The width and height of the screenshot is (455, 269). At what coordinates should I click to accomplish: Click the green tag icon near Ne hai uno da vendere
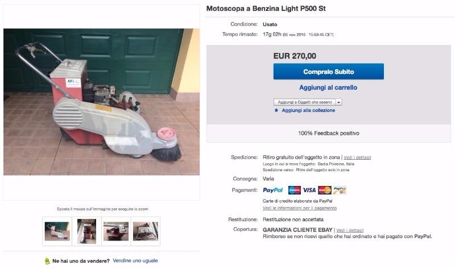[47, 261]
